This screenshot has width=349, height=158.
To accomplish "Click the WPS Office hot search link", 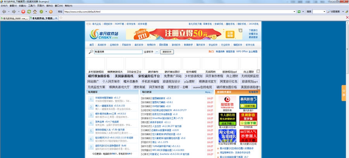I will 242,52.
